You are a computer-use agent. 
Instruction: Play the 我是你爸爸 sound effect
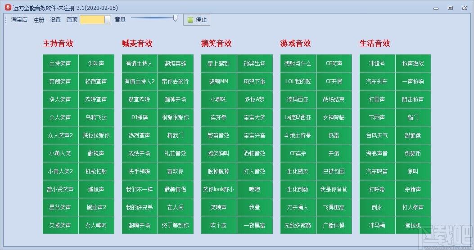click(334, 189)
